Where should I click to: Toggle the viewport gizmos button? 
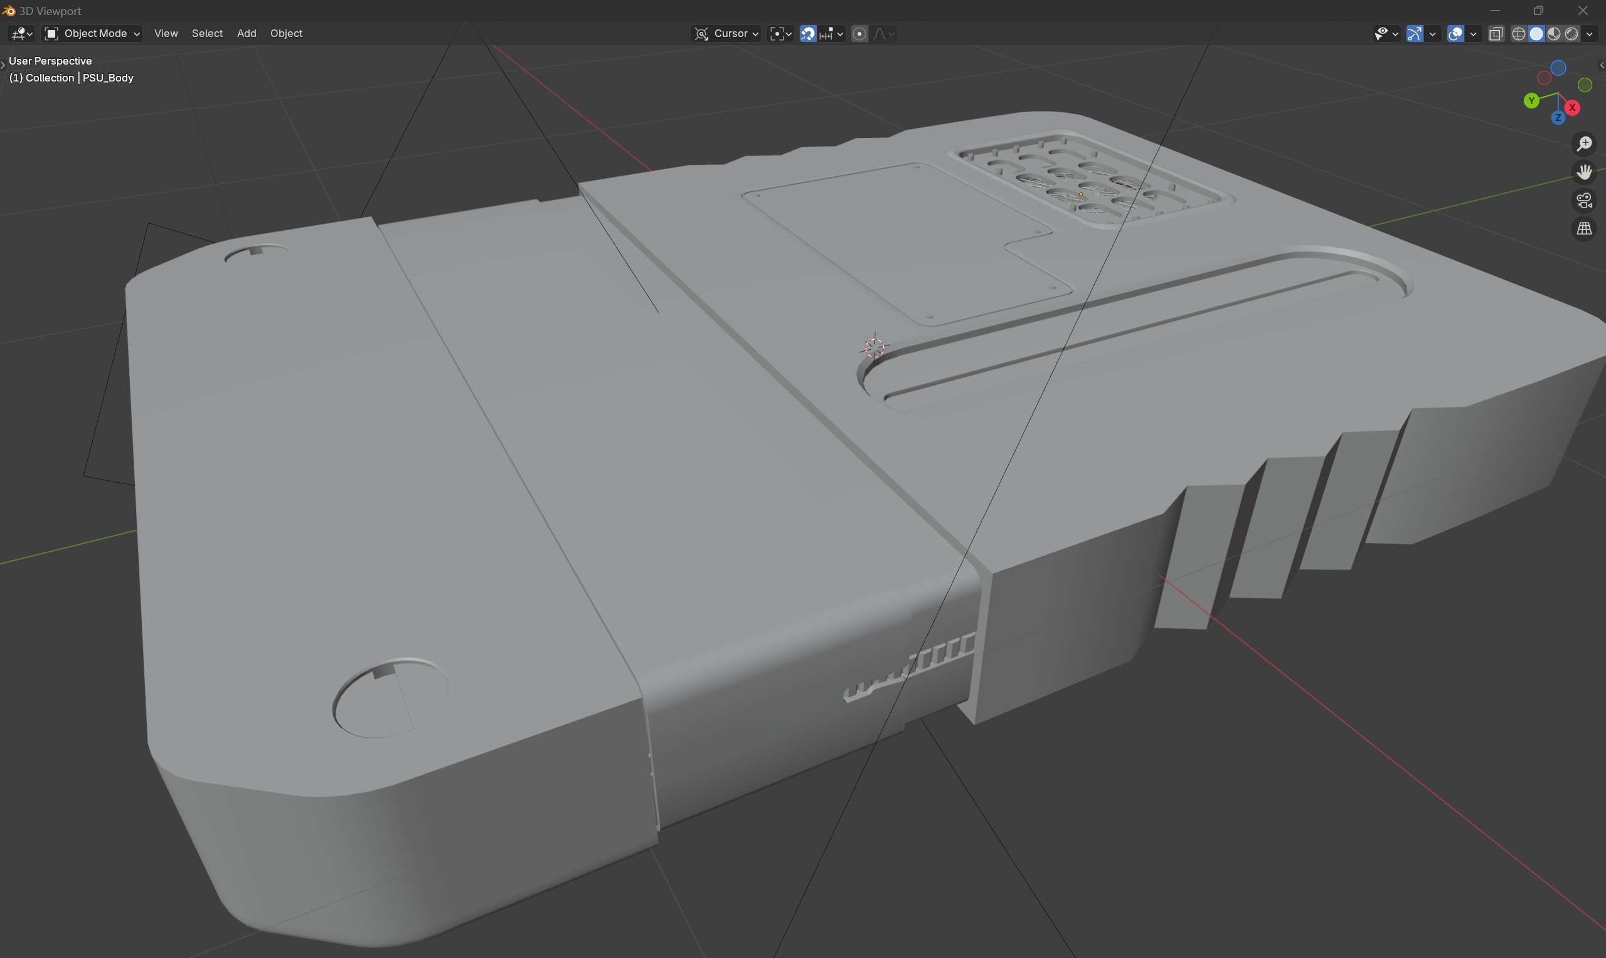click(x=1414, y=34)
